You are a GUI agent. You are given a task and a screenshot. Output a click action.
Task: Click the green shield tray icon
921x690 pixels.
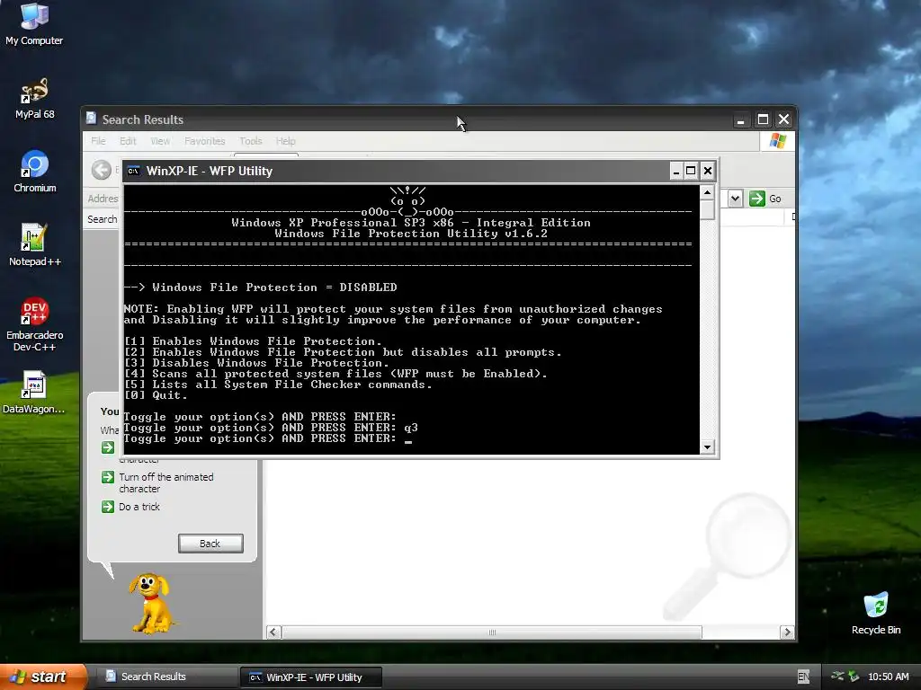pyautogui.click(x=854, y=677)
